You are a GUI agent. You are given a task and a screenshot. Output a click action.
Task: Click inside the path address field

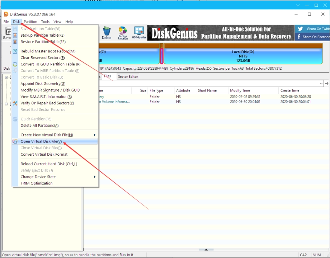click(x=208, y=83)
